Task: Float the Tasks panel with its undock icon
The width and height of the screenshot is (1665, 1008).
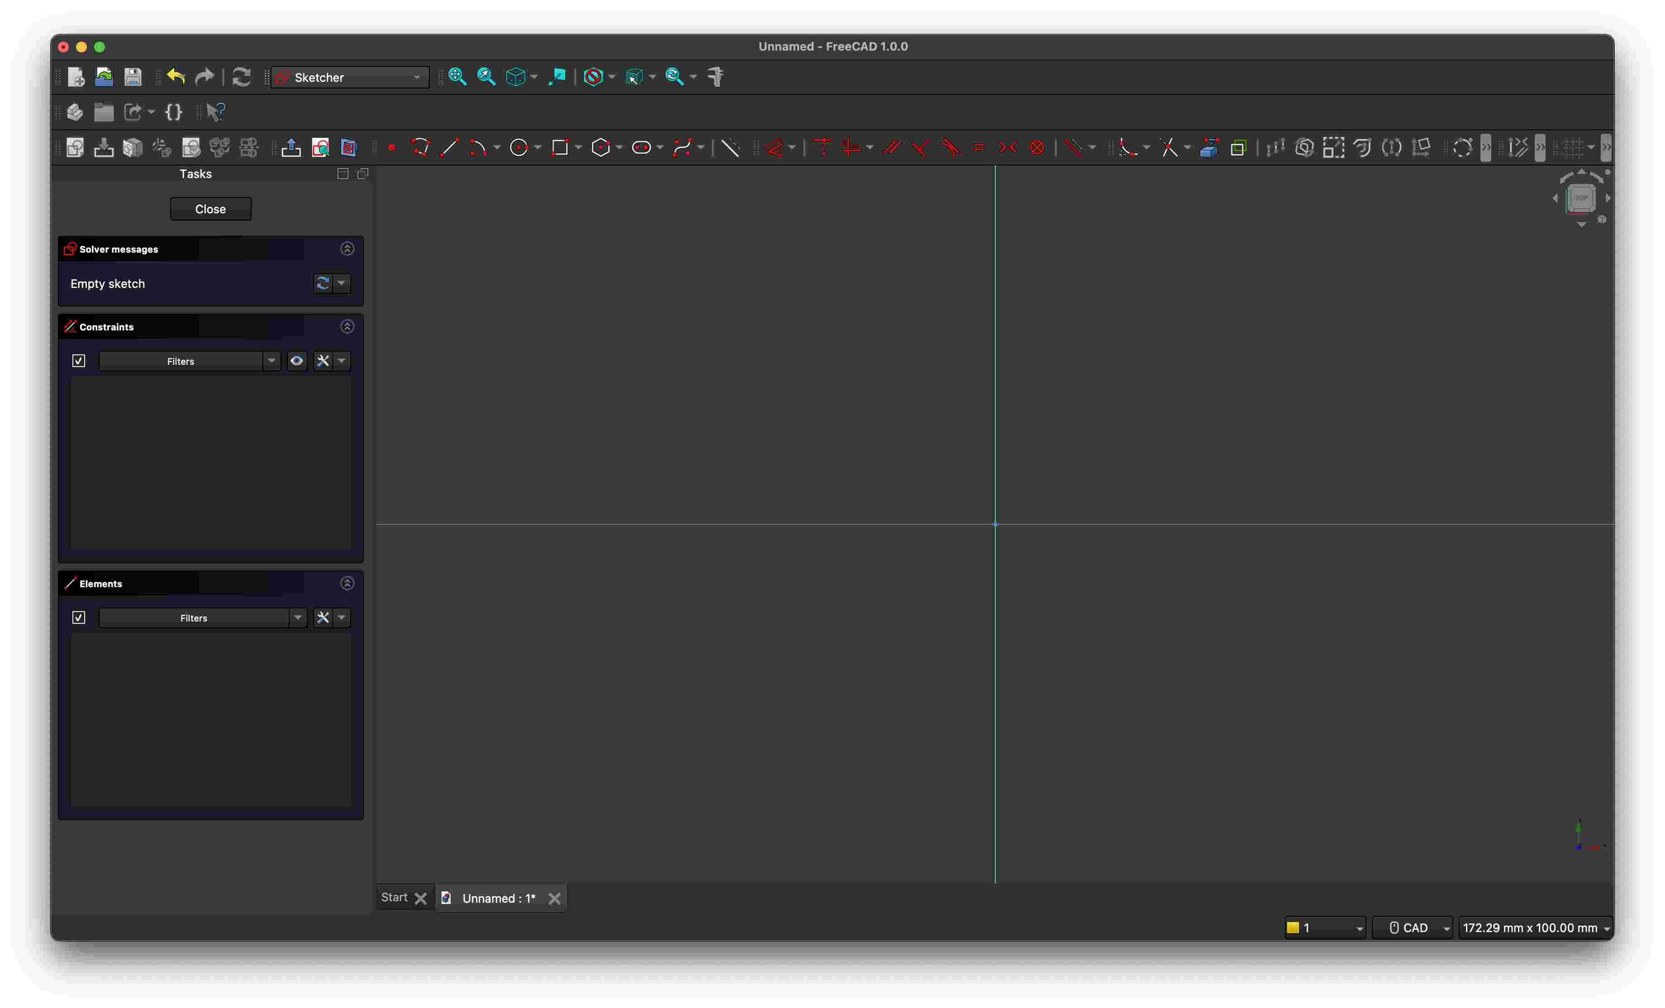Action: (x=363, y=174)
